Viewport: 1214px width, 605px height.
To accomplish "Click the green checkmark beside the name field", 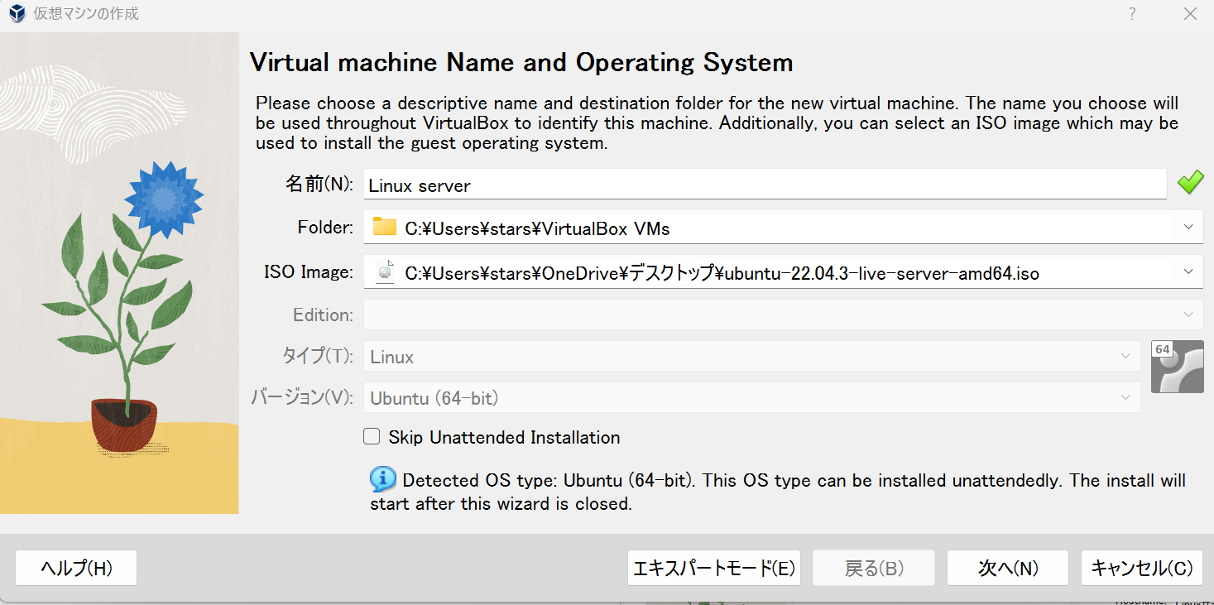I will pos(1190,183).
